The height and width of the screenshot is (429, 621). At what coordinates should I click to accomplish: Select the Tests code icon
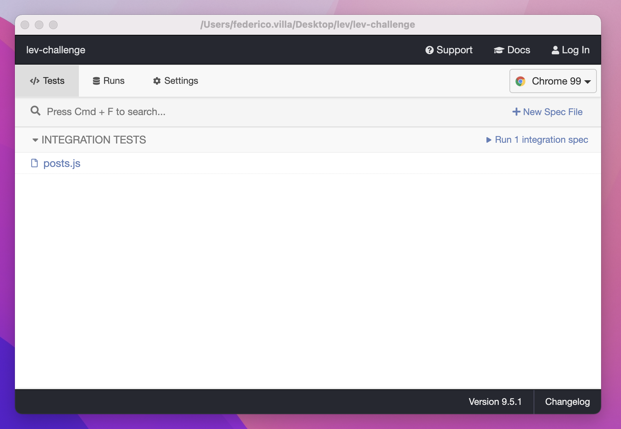tap(34, 81)
